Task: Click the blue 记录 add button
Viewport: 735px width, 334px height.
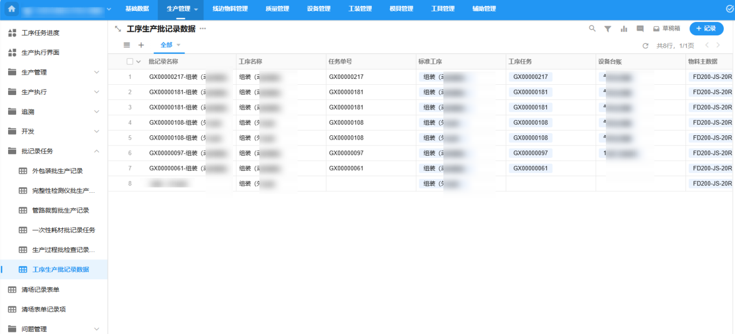Action: click(706, 28)
